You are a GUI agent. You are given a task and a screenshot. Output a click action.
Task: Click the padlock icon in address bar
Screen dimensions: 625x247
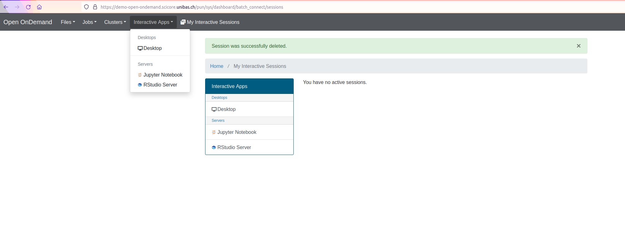(95, 7)
